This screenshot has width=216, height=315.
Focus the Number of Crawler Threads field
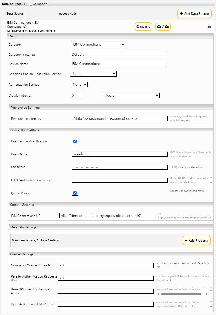tap(106, 265)
